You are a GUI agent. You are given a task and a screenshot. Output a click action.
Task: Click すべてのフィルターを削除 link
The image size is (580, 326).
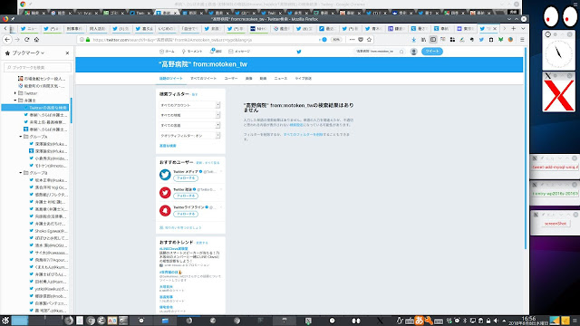(304, 135)
